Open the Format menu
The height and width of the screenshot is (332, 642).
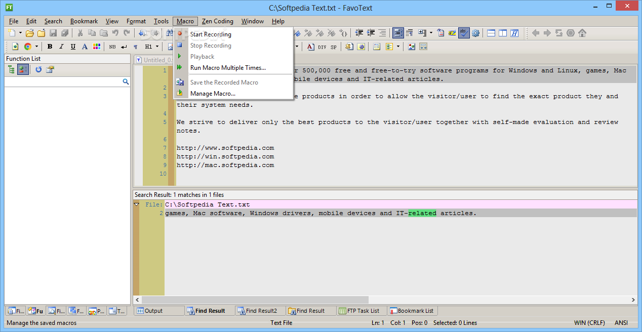pos(136,21)
